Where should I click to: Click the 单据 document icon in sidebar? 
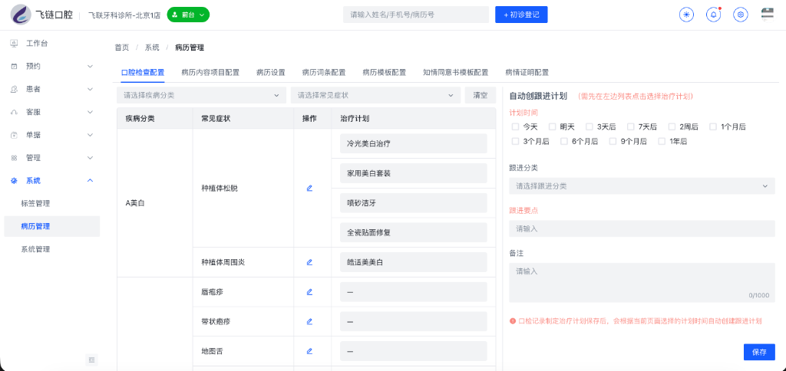[14, 135]
